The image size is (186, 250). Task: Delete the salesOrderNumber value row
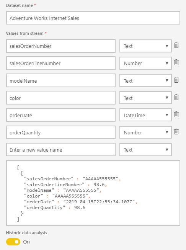(176, 45)
